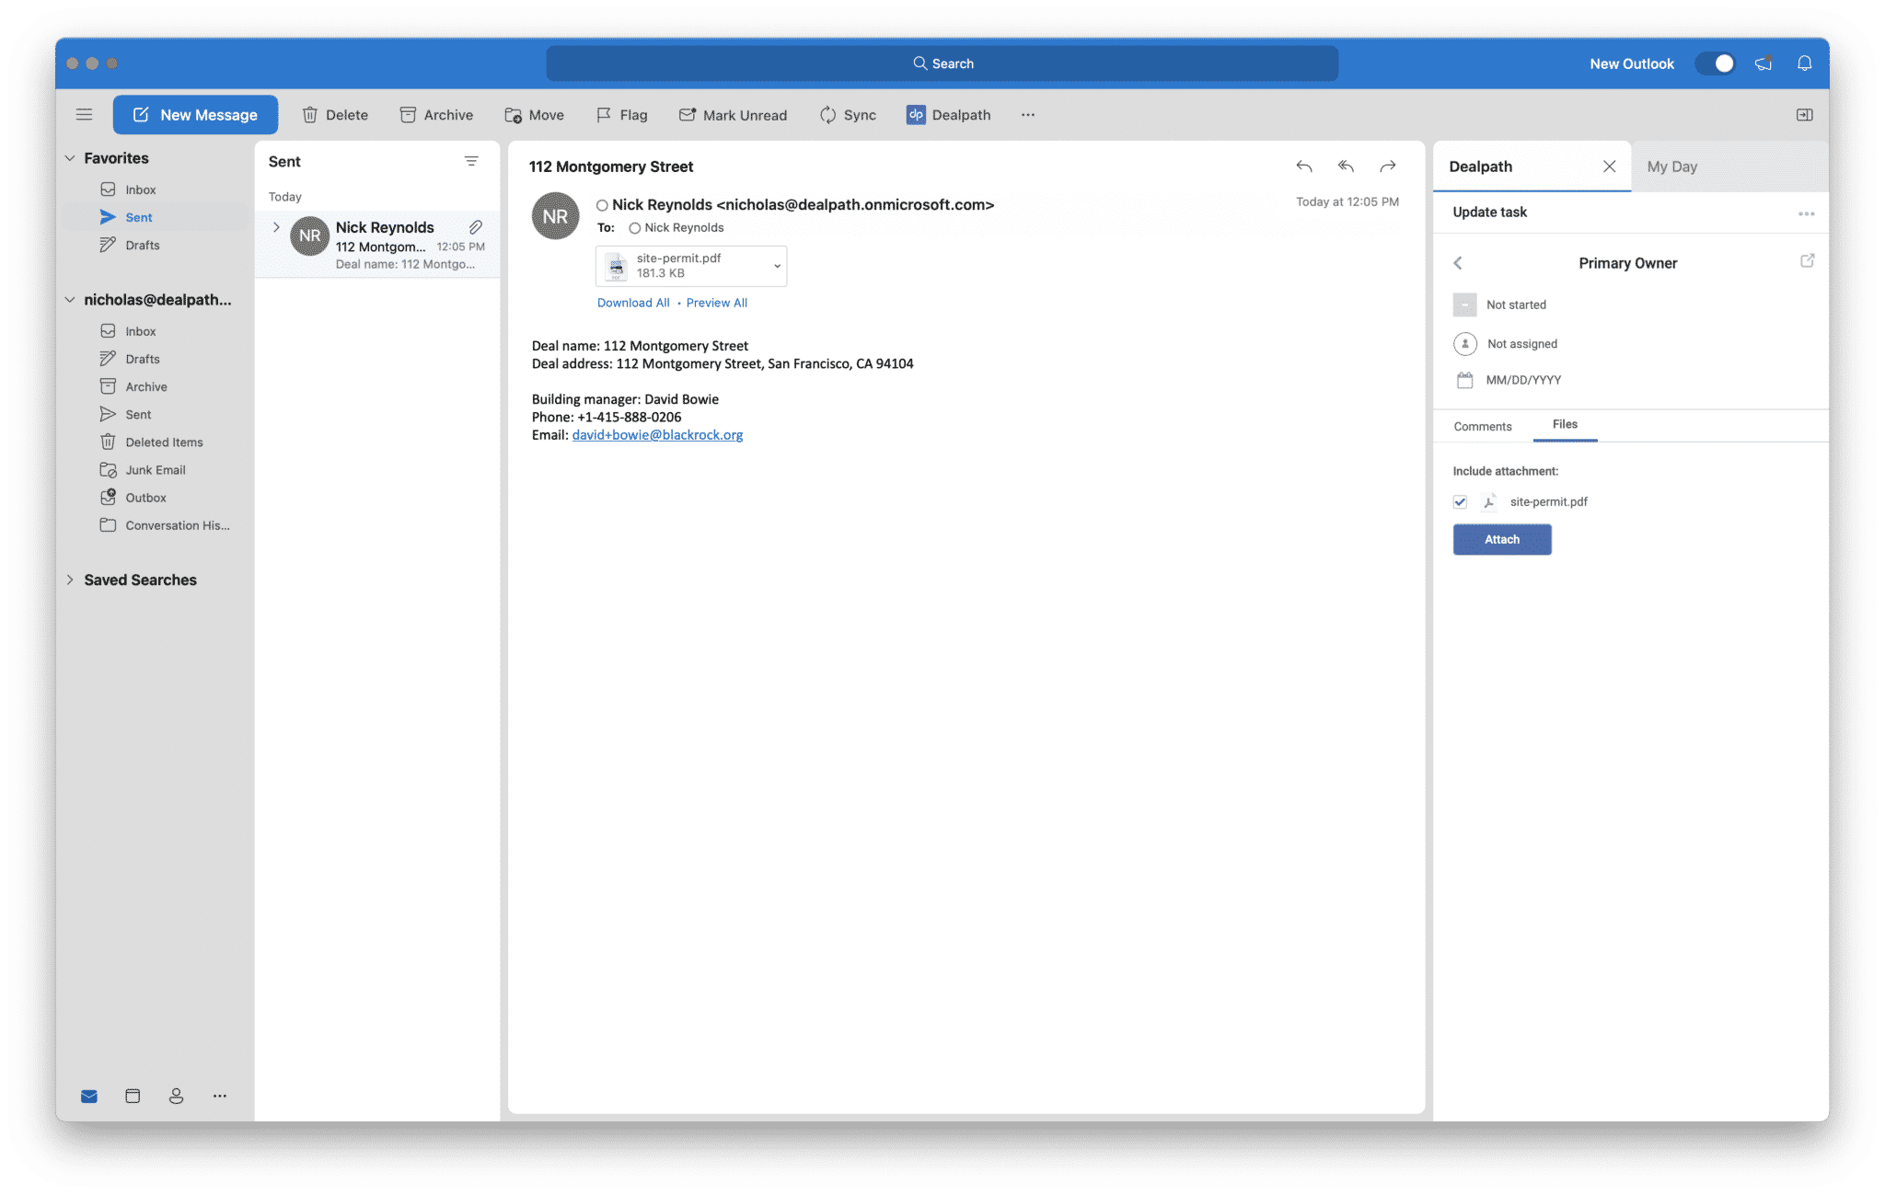Click the Attach button in Dealpath panel
1885x1195 pixels.
[1501, 539]
